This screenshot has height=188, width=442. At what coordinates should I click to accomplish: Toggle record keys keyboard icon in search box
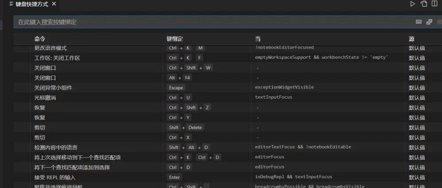(419, 22)
